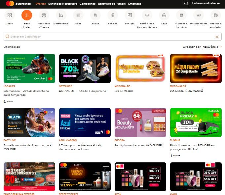Open the Gastronomia category icon
The width and height of the screenshot is (225, 195).
61,15
